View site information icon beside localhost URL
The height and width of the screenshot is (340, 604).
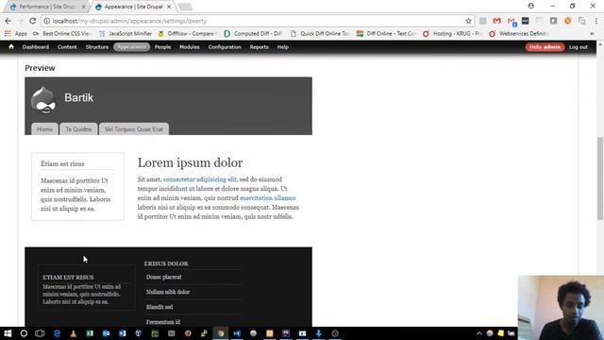[x=46, y=21]
